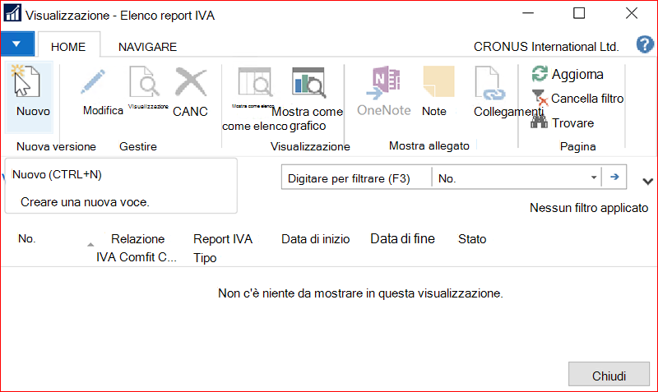Click the Visualizzazione magnifier document icon
The width and height of the screenshot is (658, 392).
pos(145,81)
